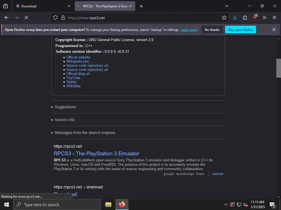Viewport: 281px width, 210px height.
Task: Dismiss the Firefox startup notification bar
Action: tap(274, 30)
